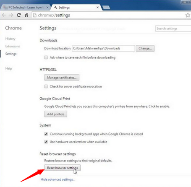Click Hide advanced settings... link
The height and width of the screenshot is (187, 191).
coord(58,179)
